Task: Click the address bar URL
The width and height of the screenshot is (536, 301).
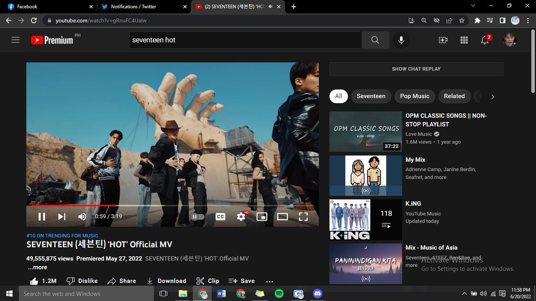Action: pos(101,21)
